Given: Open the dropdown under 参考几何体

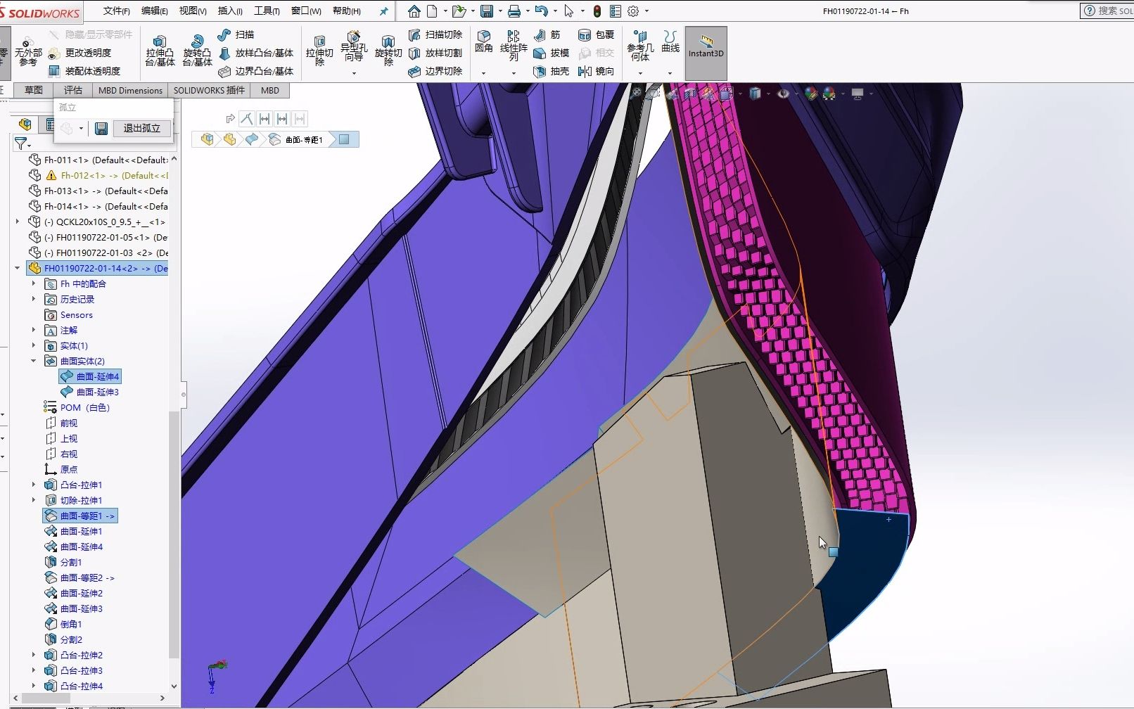Looking at the screenshot, I should pyautogui.click(x=640, y=73).
